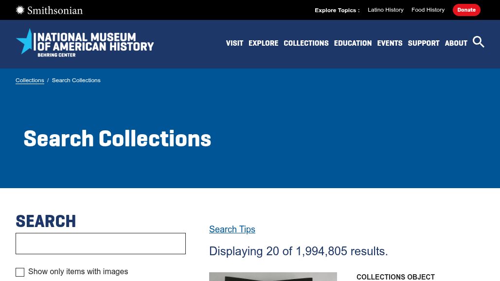Click the Smithsonian logo
This screenshot has width=500, height=281.
(49, 10)
